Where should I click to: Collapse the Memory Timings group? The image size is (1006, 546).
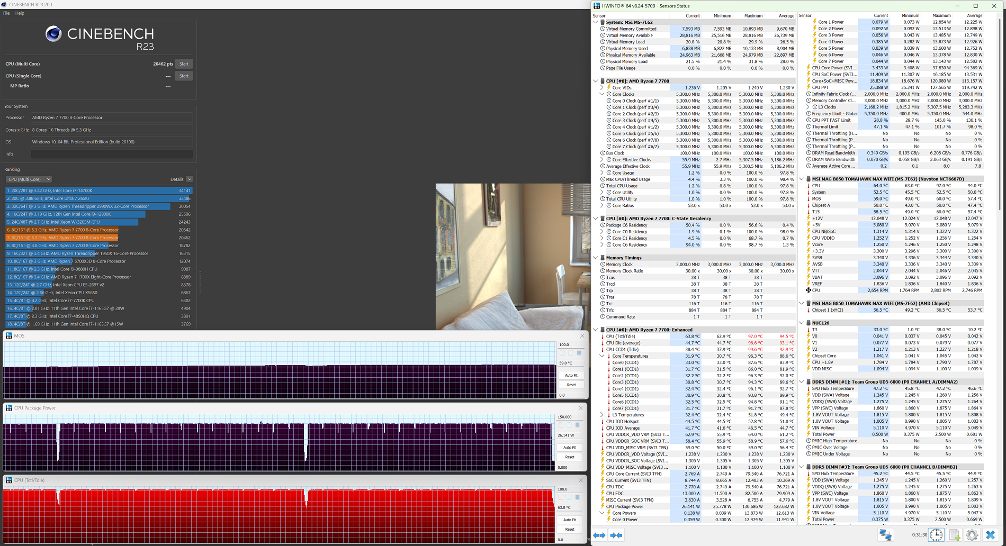[596, 258]
